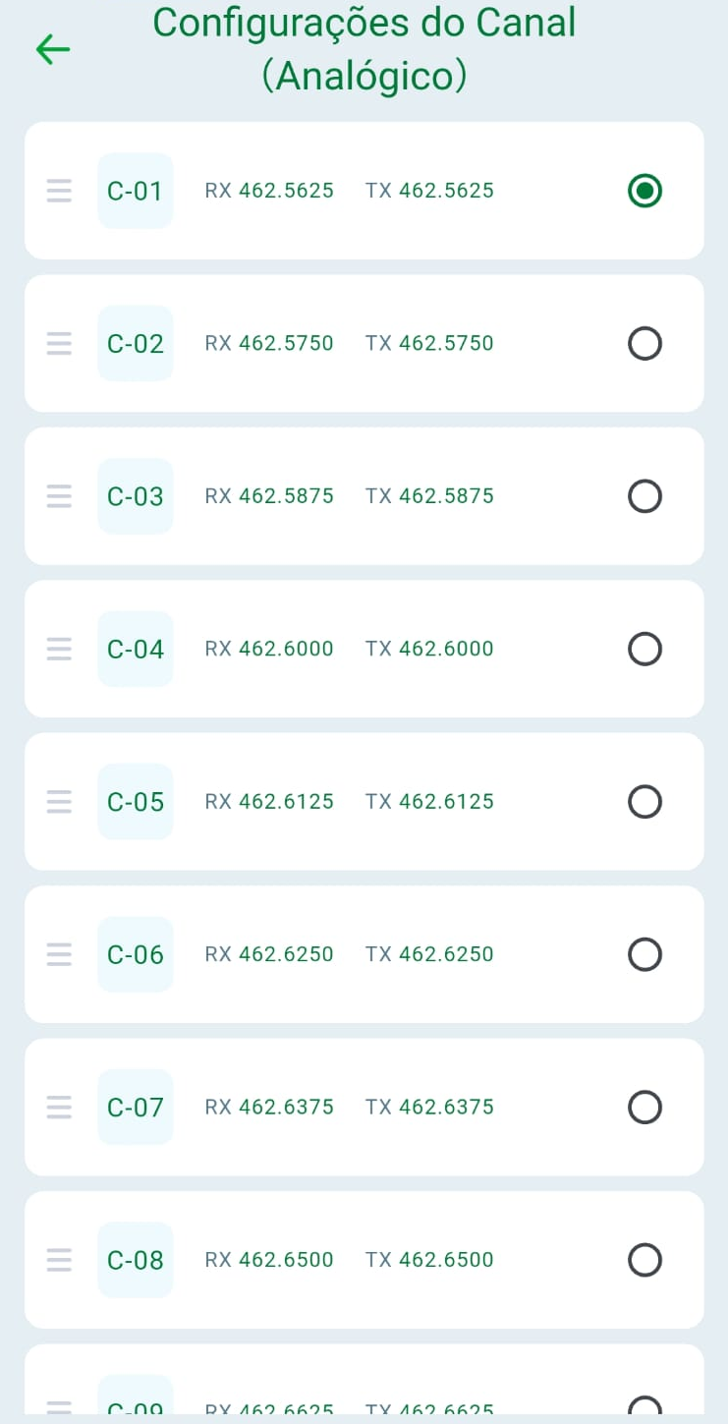Tap the C-08 channel badge

coord(136,1260)
